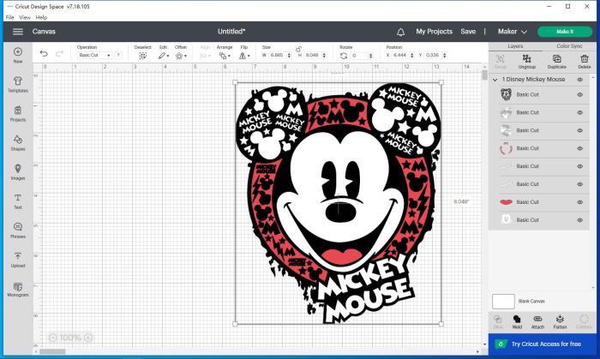The width and height of the screenshot is (600, 359).
Task: Click the New project icon
Action: 18,51
